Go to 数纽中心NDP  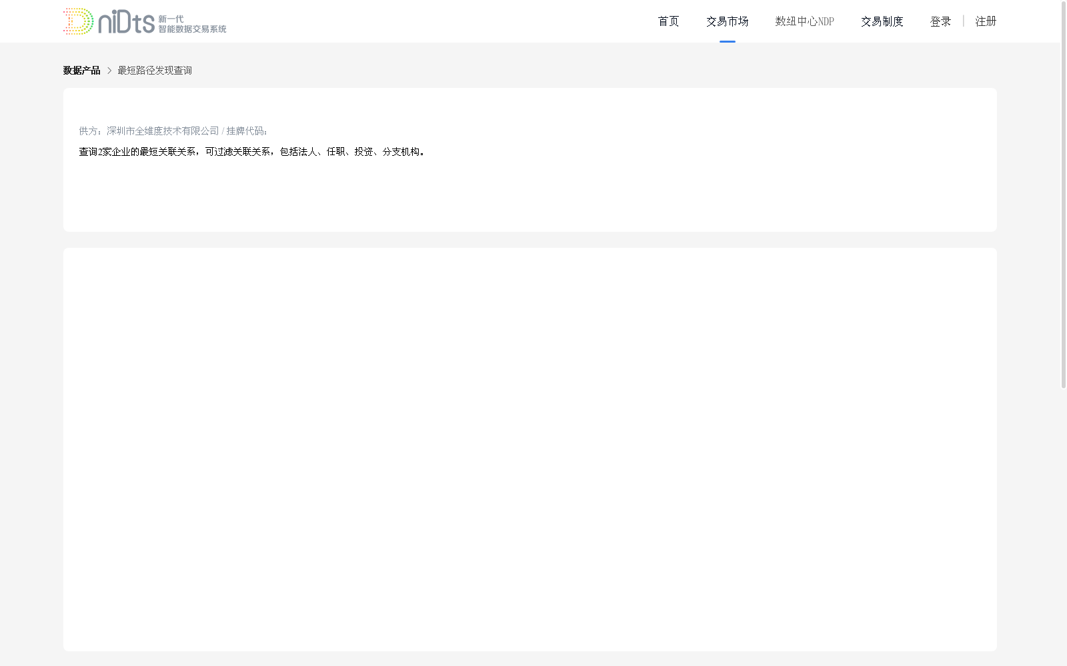pyautogui.click(x=804, y=21)
